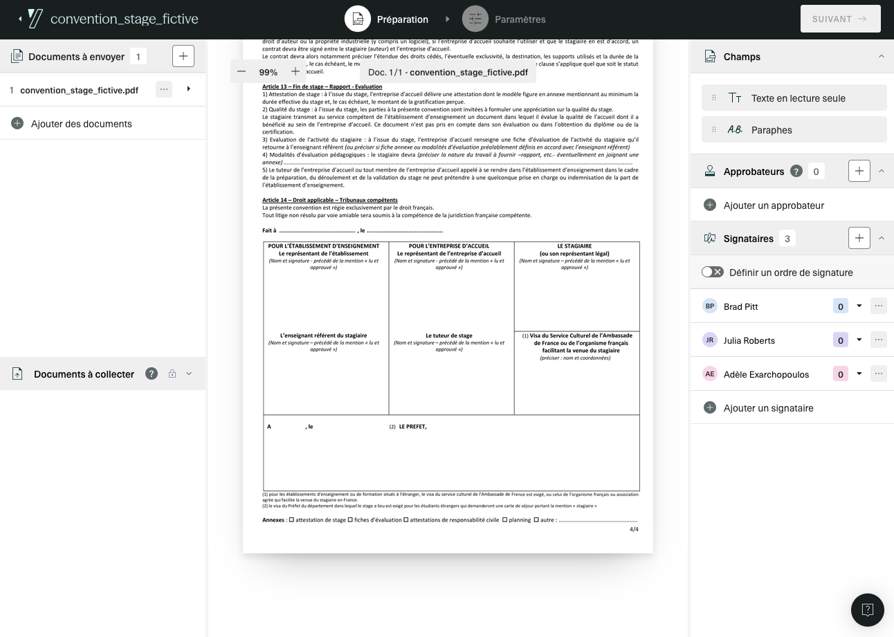Viewport: 894px width, 637px height.
Task: Select the Texte en lecture seule field icon
Action: [x=736, y=98]
